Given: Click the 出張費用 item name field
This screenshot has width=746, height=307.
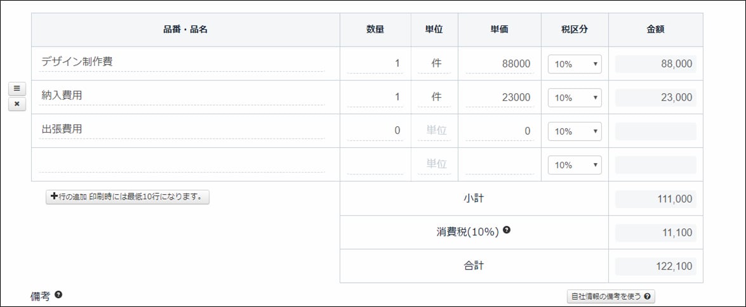Looking at the screenshot, I should click(182, 130).
